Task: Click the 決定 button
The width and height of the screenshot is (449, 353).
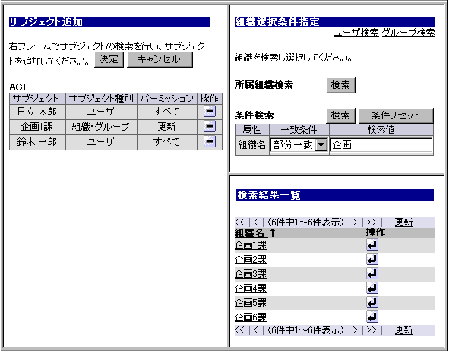Action: (109, 59)
